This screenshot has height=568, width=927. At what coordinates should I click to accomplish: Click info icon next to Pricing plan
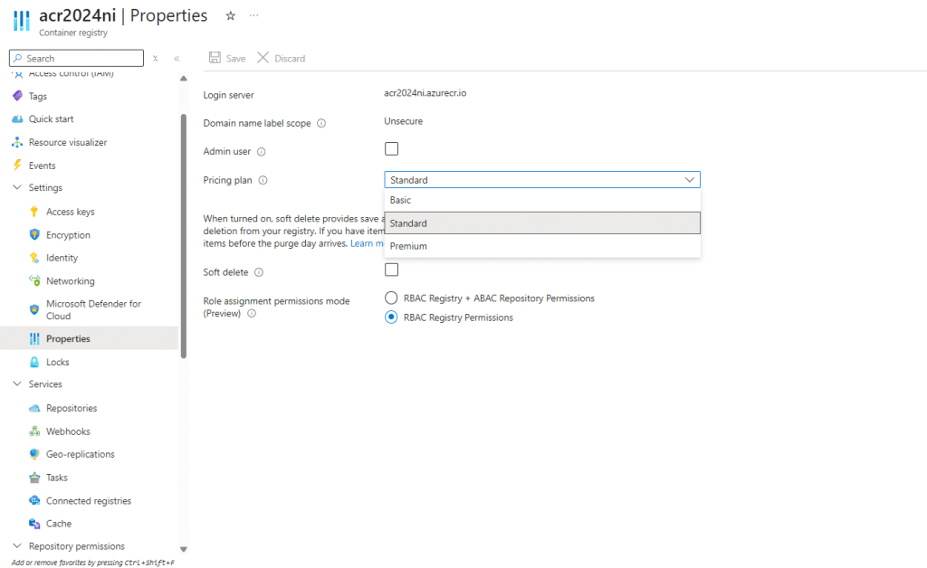263,181
